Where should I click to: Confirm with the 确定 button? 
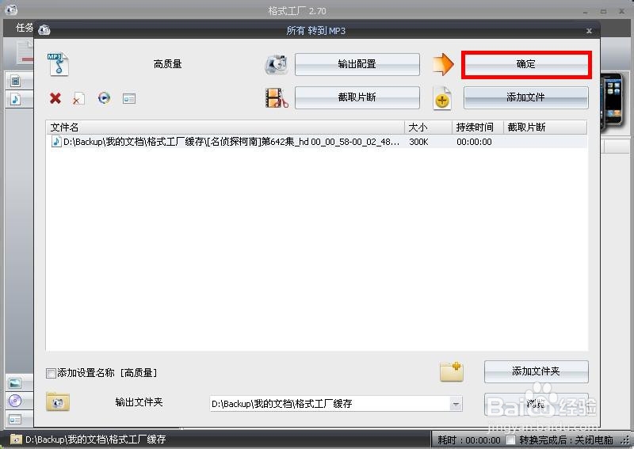(x=526, y=64)
